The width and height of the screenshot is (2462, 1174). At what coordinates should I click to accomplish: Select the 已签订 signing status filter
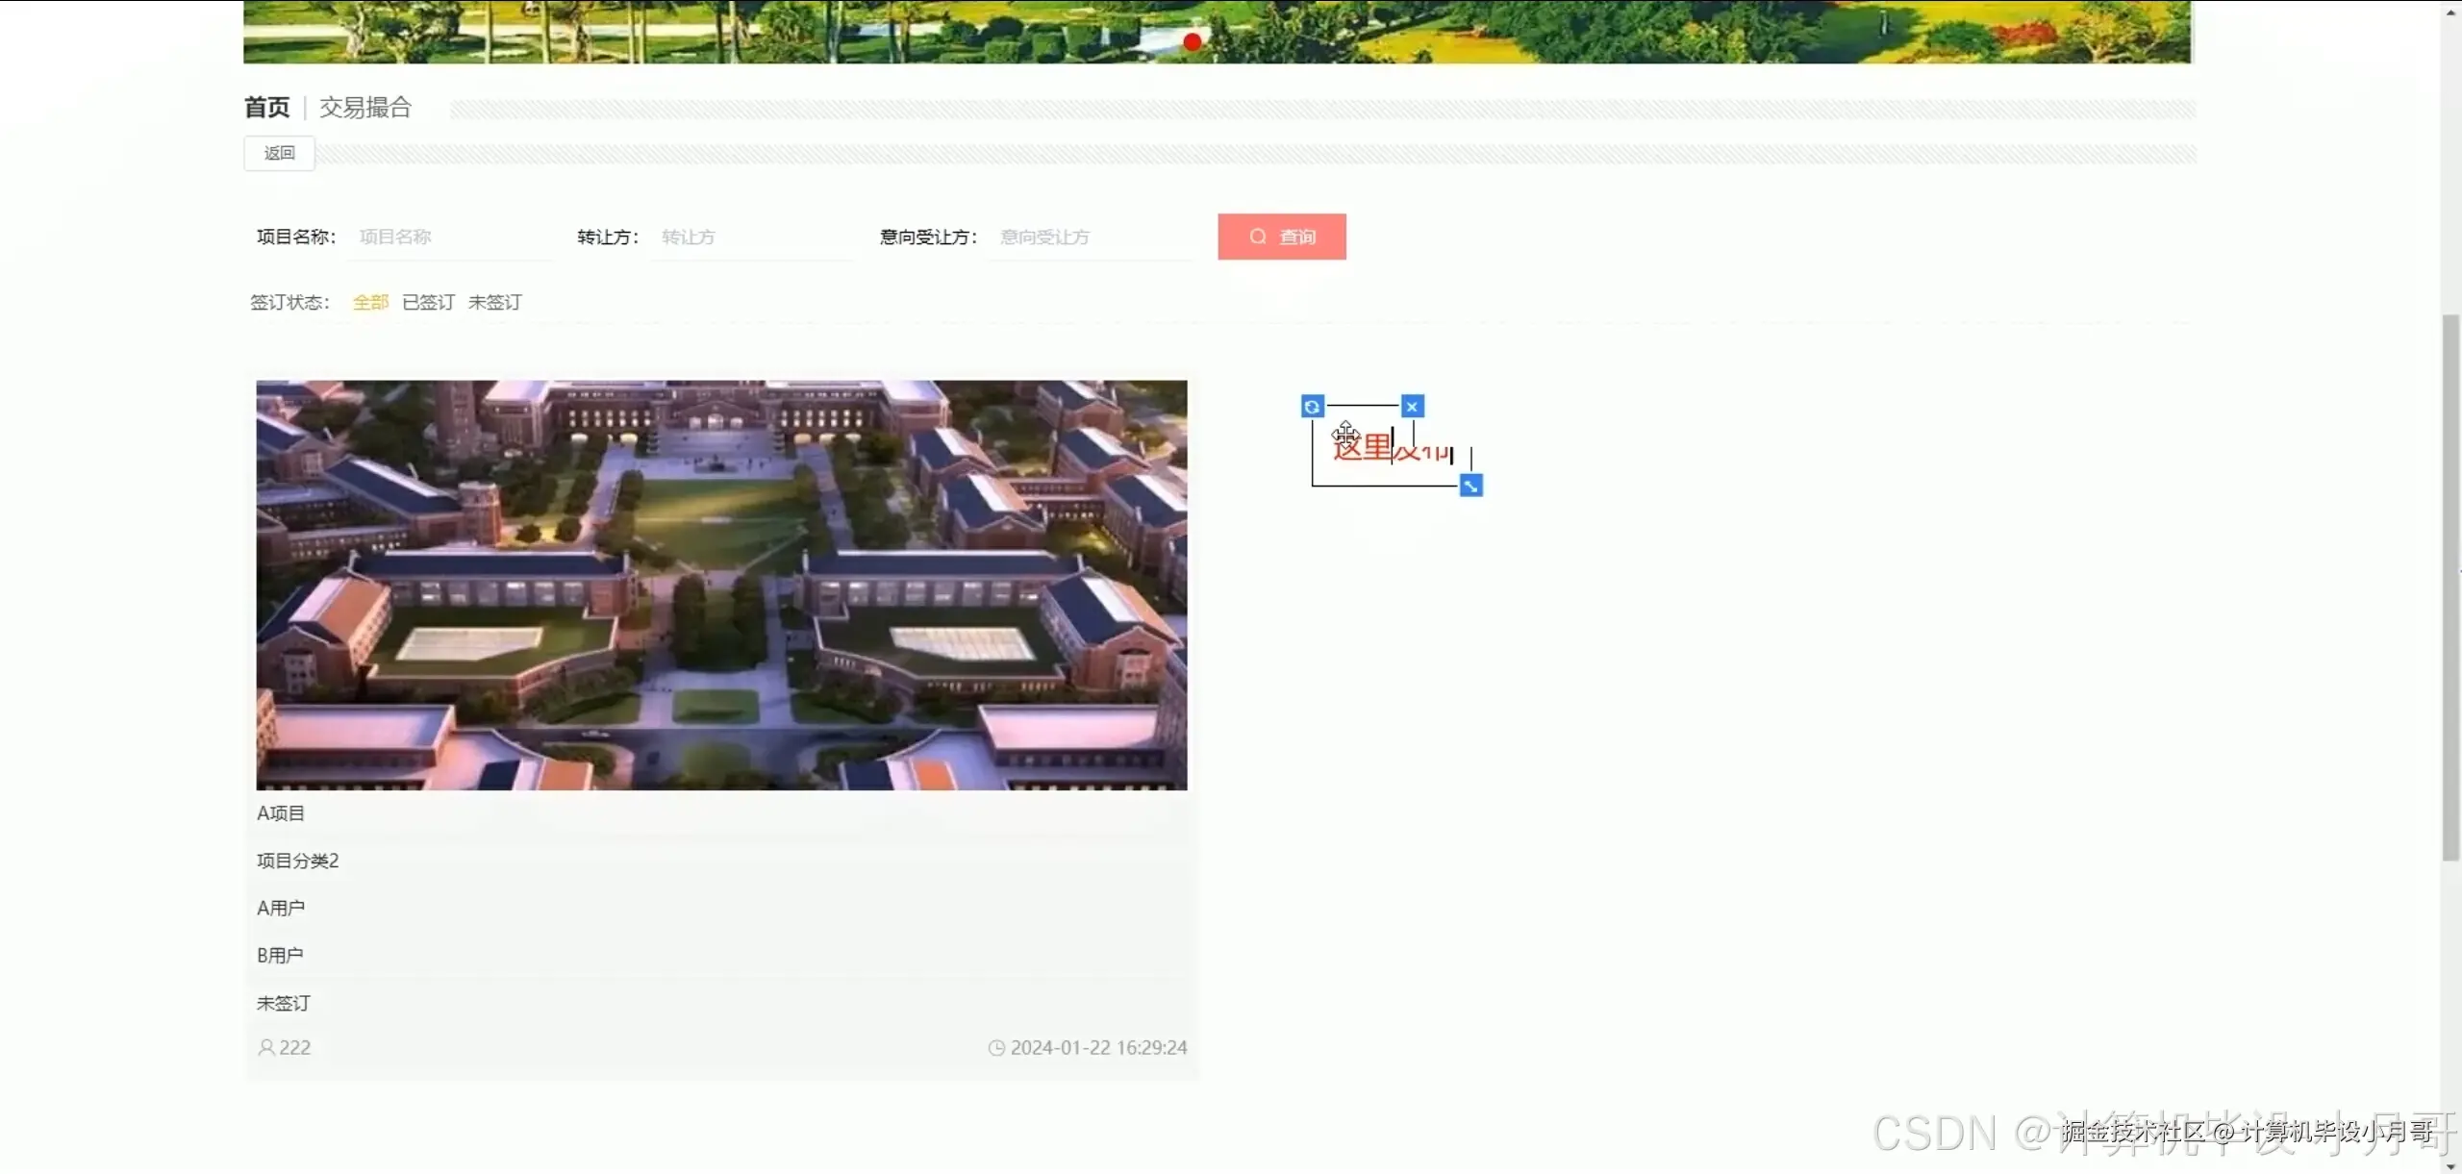point(426,302)
